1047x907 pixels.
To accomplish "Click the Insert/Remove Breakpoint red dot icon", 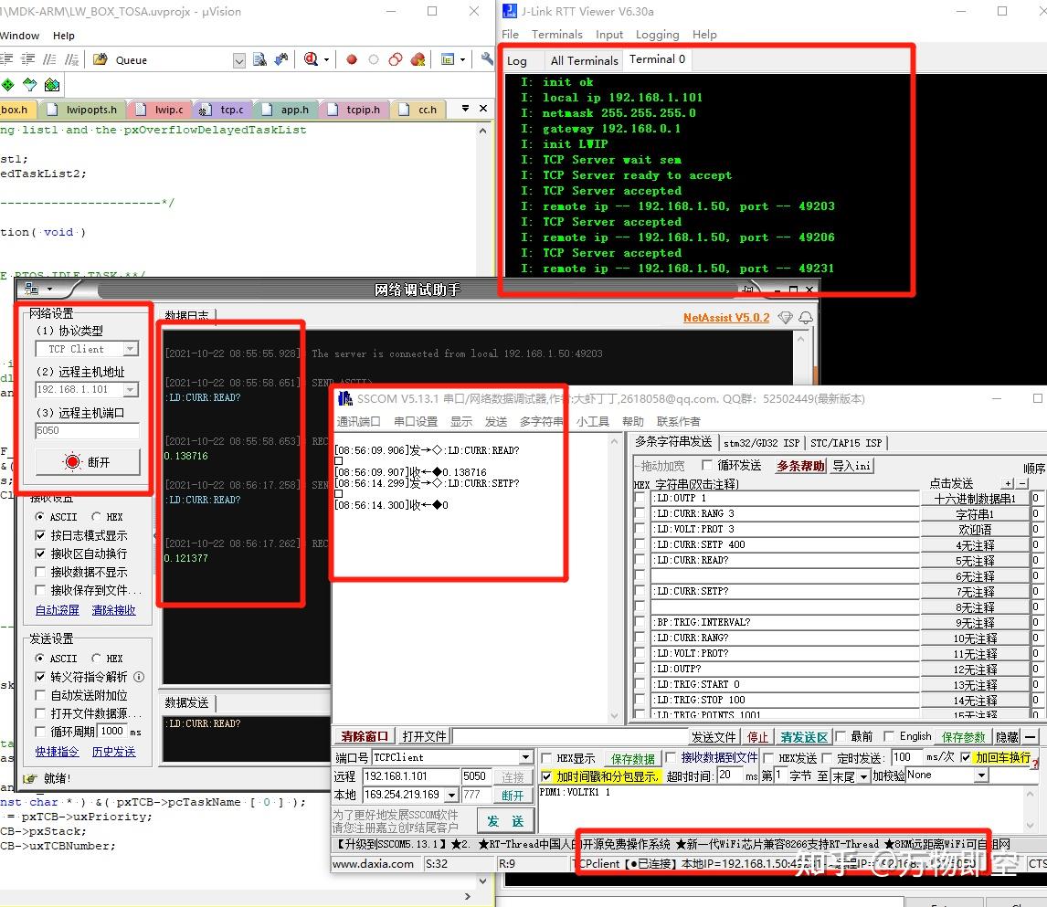I will [351, 59].
